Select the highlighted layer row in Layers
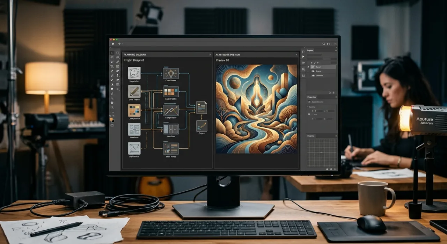Viewport: 447px width, 244px height. pyautogui.click(x=323, y=67)
